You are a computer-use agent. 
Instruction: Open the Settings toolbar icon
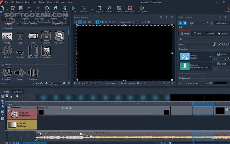pos(64,9)
